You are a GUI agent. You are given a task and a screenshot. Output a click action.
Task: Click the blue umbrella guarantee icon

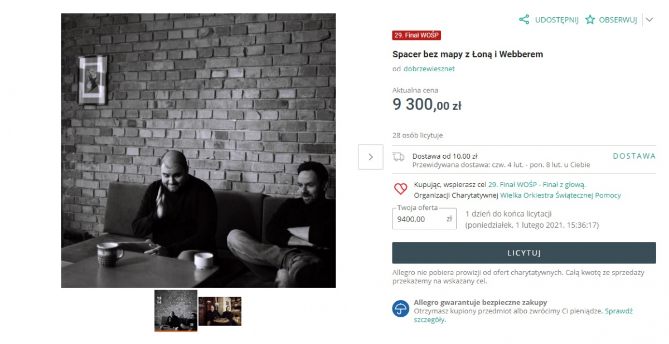point(400,308)
